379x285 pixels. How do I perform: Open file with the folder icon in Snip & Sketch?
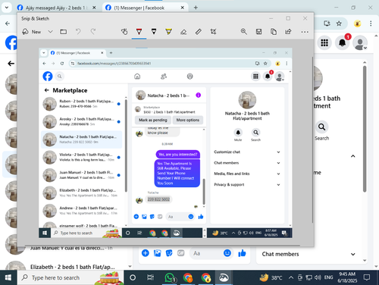coord(64,32)
